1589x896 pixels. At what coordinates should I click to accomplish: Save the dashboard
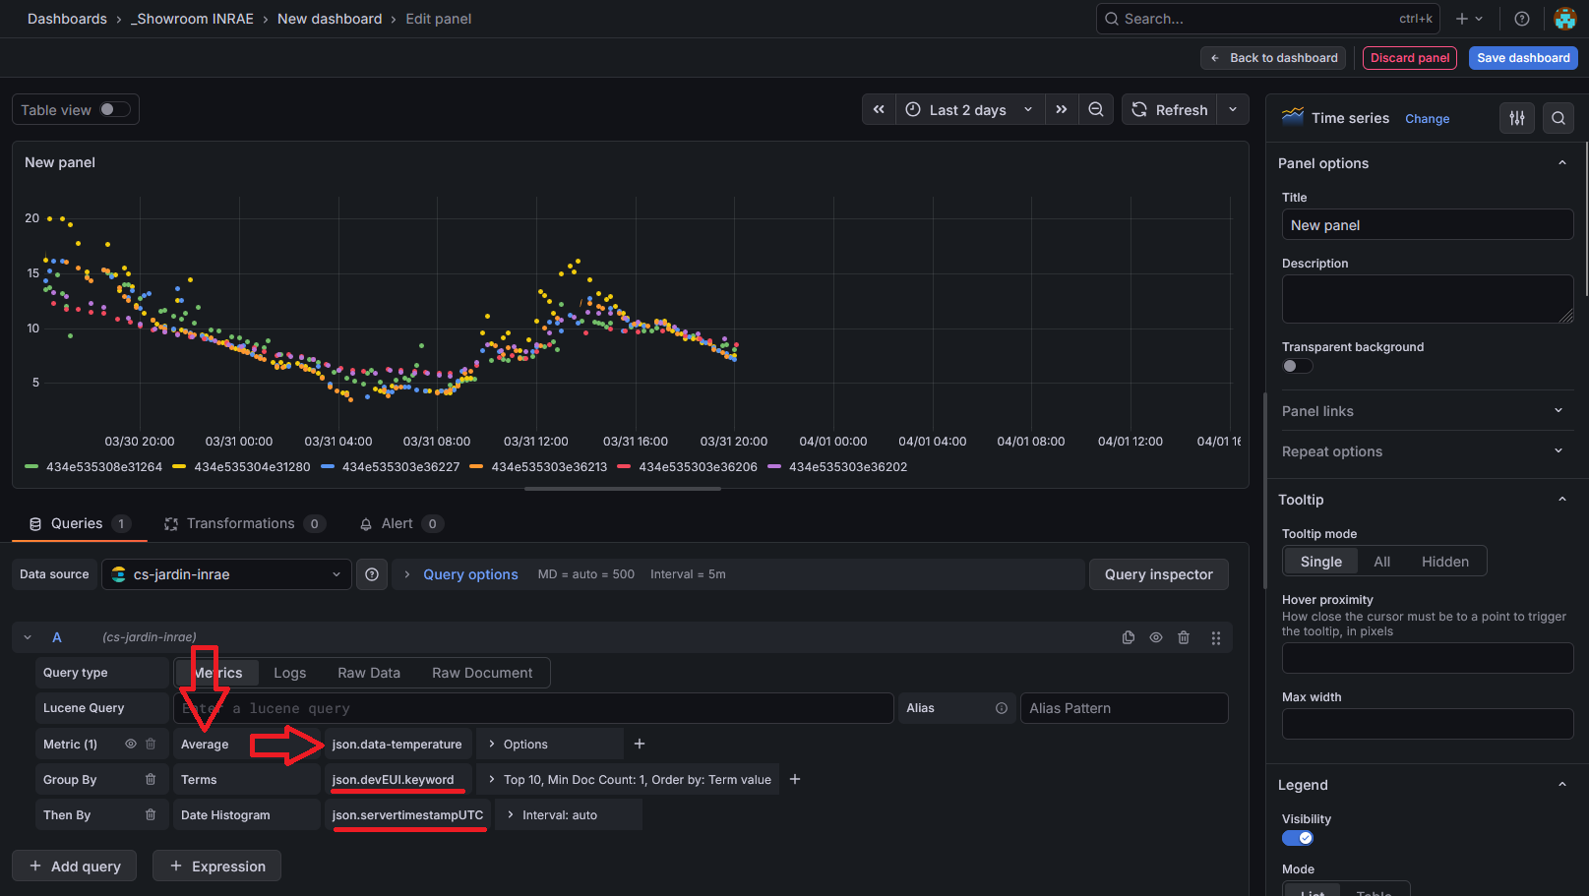[x=1523, y=58]
